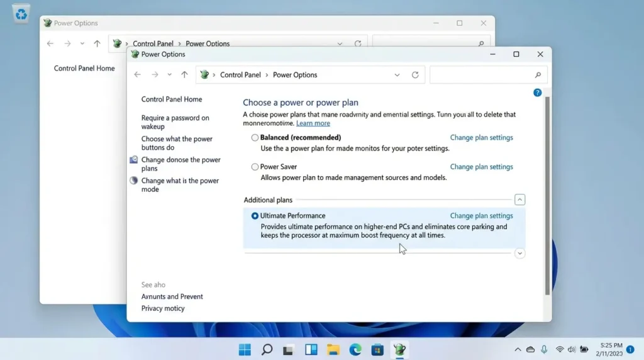Show hidden system tray icons
The height and width of the screenshot is (360, 644).
(518, 350)
